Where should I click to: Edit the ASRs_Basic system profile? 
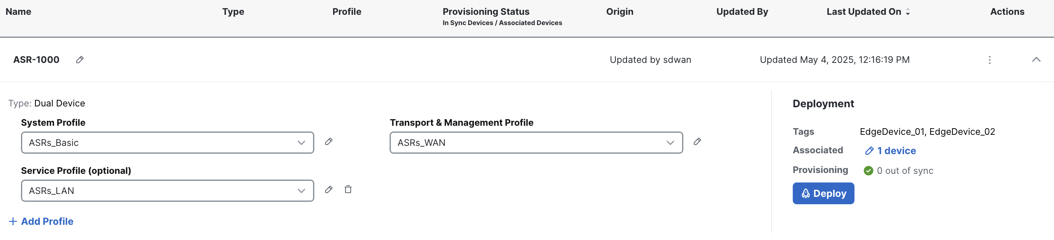tap(329, 142)
